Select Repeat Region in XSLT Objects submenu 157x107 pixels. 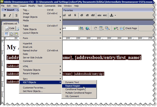point(79,86)
